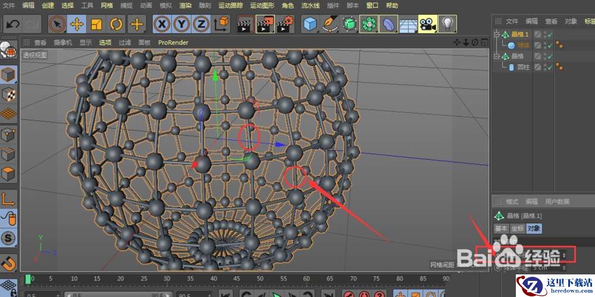Open the 渲染 menu
Image resolution: width=595 pixels, height=297 pixels.
click(186, 6)
